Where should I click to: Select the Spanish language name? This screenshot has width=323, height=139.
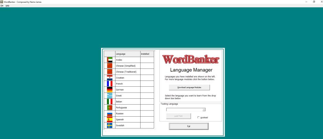(120, 120)
